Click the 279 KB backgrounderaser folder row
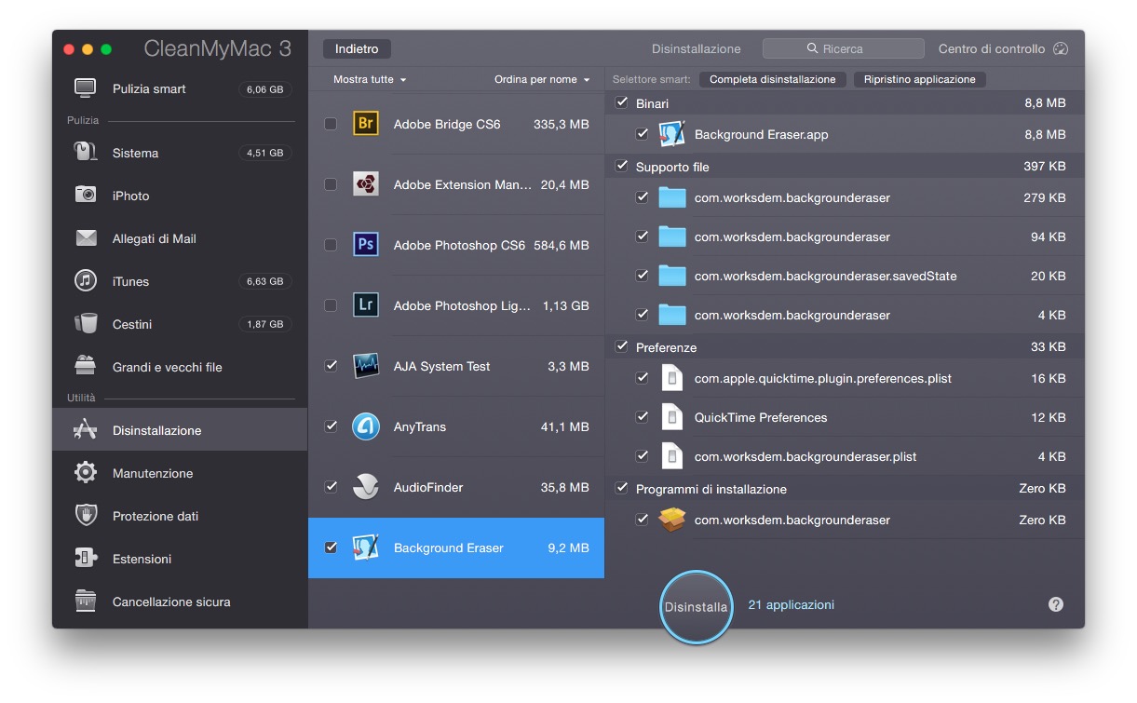 click(x=845, y=197)
